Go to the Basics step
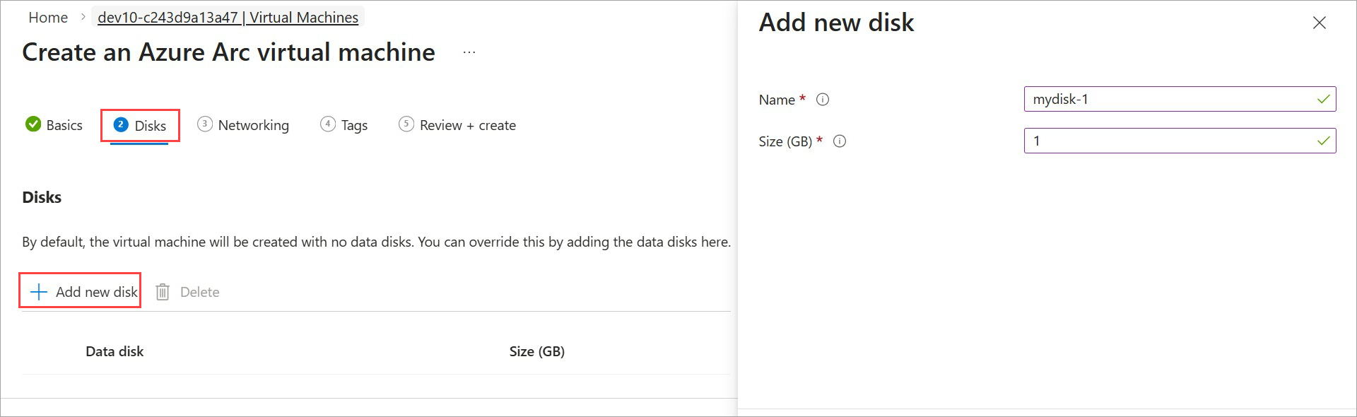The image size is (1357, 417). 54,125
